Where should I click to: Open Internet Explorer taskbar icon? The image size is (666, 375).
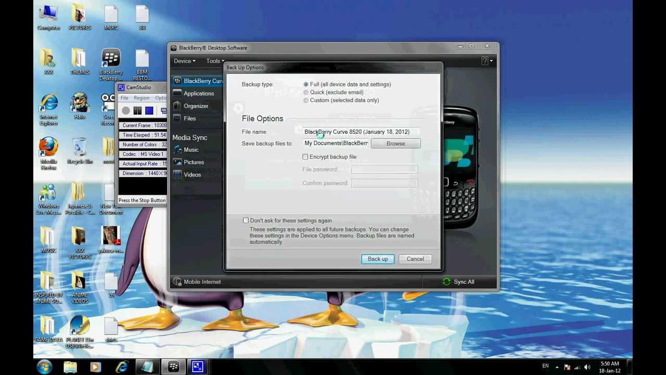121,367
